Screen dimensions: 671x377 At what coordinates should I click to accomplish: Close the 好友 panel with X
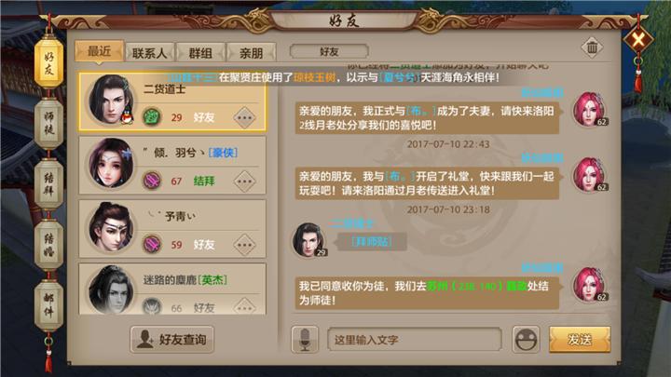click(638, 40)
